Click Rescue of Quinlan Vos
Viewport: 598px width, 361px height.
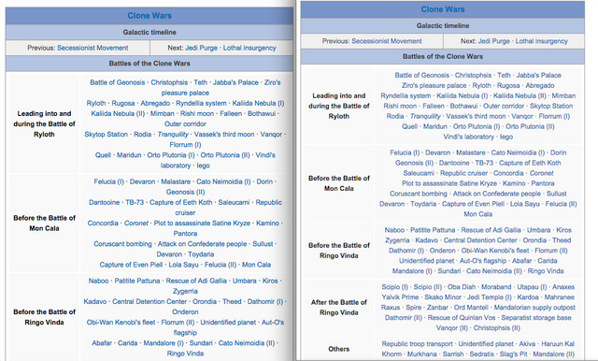pyautogui.click(x=462, y=318)
